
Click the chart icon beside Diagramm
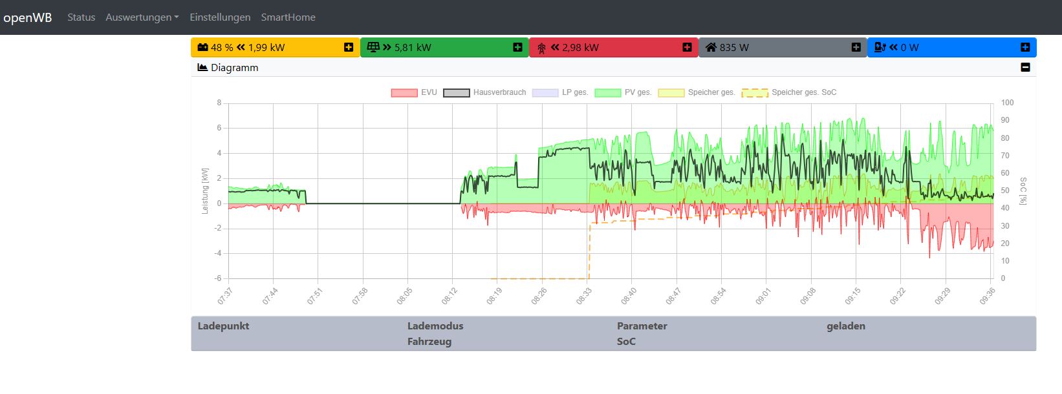pos(202,67)
